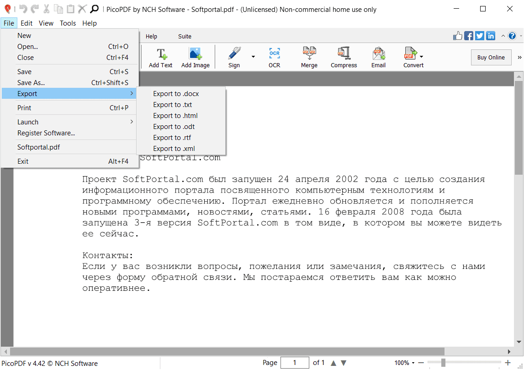Choose New from File menu
Image resolution: width=524 pixels, height=370 pixels.
point(70,36)
